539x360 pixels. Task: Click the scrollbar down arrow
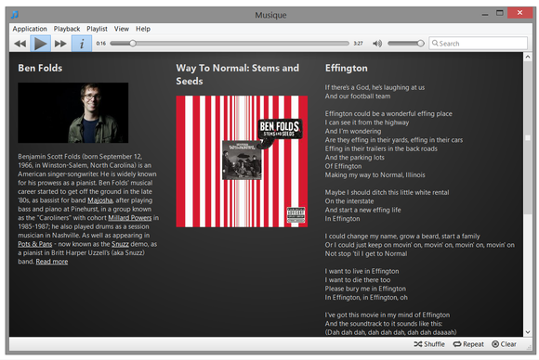coord(528,332)
